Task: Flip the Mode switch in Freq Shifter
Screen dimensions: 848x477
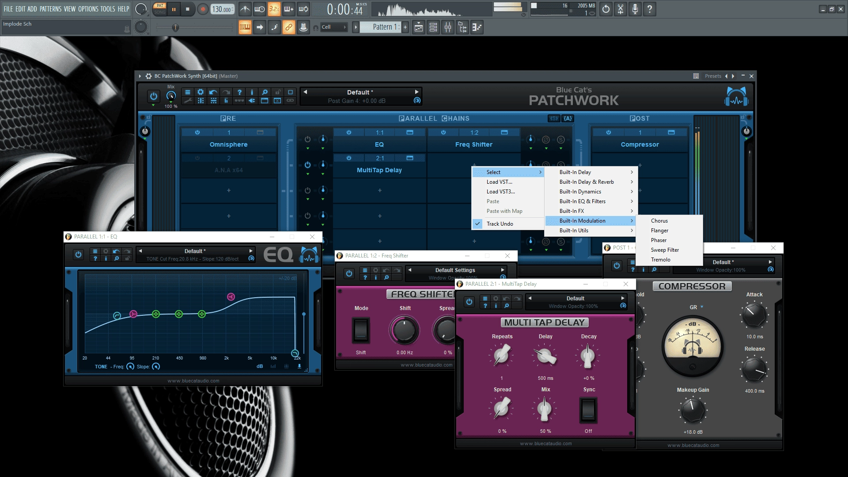Action: (x=360, y=330)
